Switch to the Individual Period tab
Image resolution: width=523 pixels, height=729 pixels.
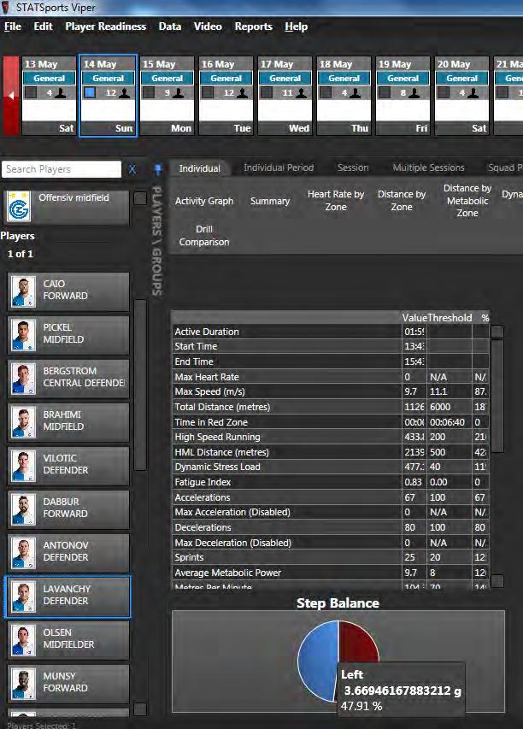(x=279, y=168)
